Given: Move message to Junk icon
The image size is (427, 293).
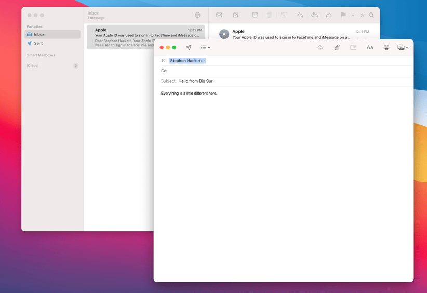Looking at the screenshot, I should pos(284,15).
